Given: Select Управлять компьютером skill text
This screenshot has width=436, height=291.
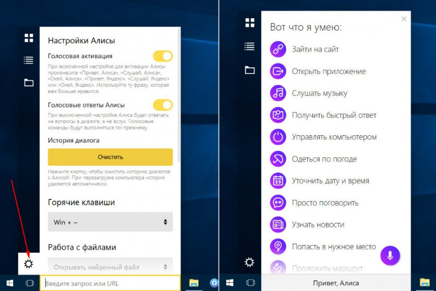Looking at the screenshot, I should [x=334, y=137].
